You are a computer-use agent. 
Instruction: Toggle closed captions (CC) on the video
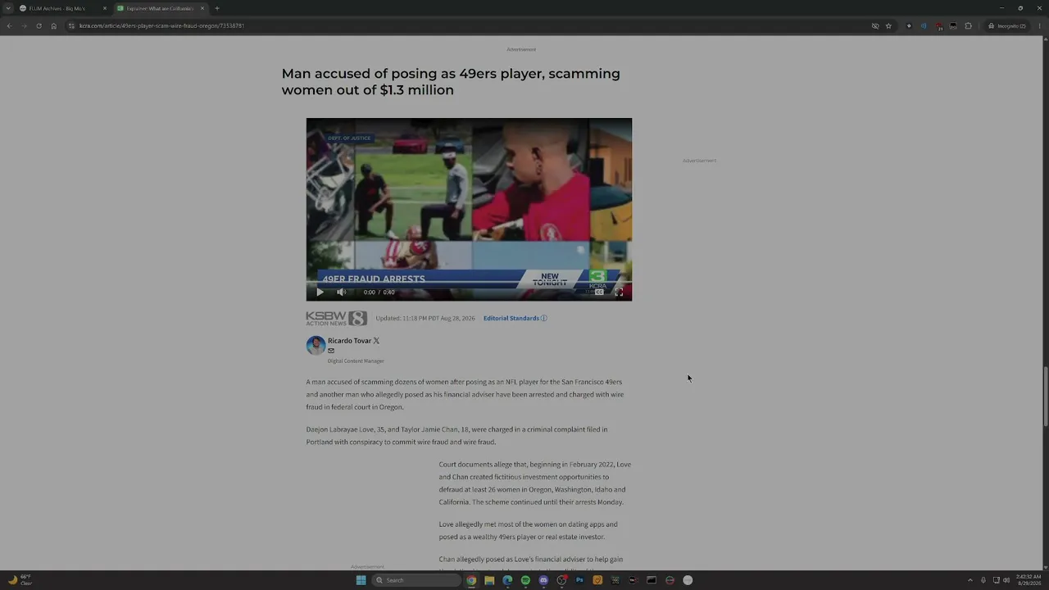[599, 292]
